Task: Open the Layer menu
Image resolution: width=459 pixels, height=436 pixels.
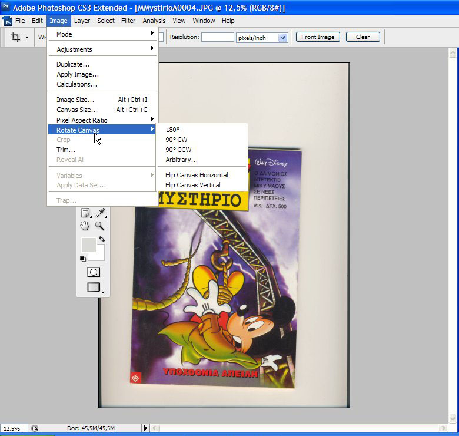Action: [82, 21]
